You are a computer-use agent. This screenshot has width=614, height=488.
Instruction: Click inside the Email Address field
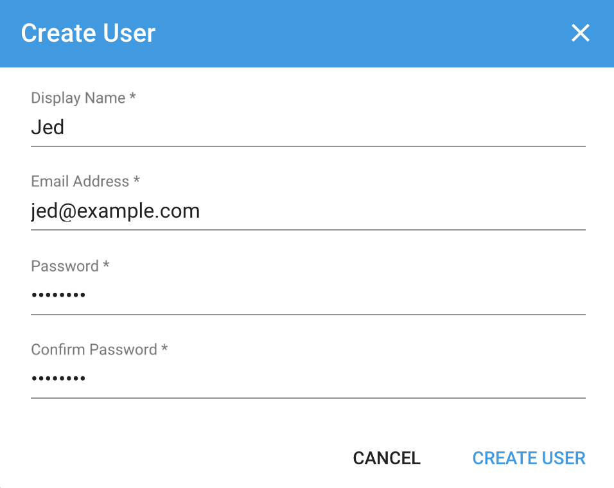[x=257, y=211]
